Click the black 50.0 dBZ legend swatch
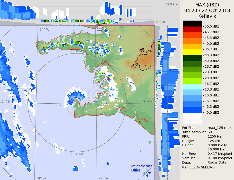Image resolution: width=234 pixels, height=180 pixels. pos(193,23)
